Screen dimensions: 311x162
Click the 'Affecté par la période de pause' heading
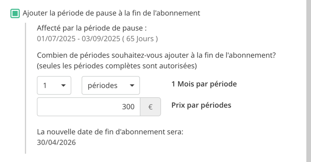pos(92,28)
